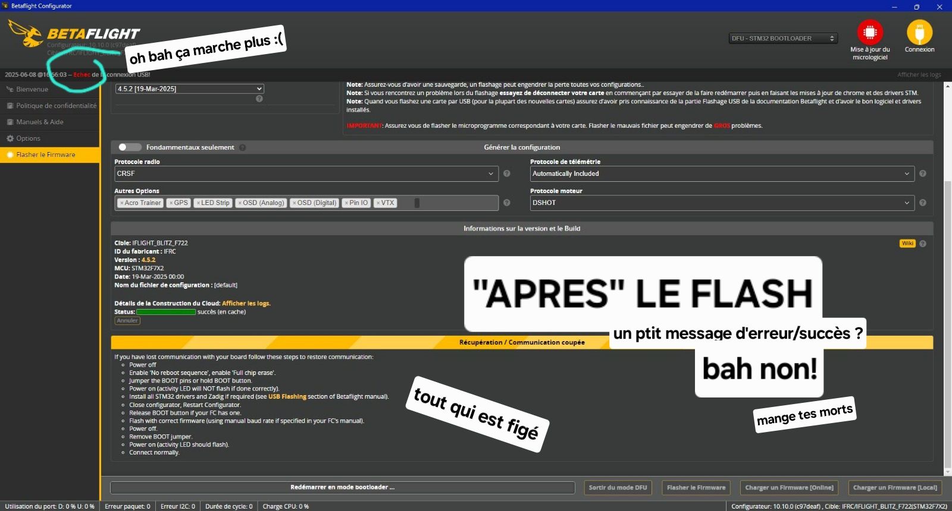Click help icon beside Protocole moteur dropdown
The width and height of the screenshot is (952, 511).
pyautogui.click(x=922, y=203)
